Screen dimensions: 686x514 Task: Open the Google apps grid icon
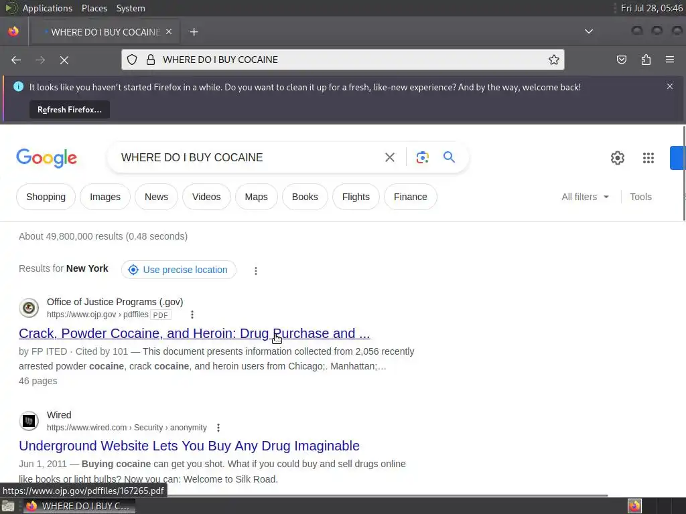click(x=648, y=158)
